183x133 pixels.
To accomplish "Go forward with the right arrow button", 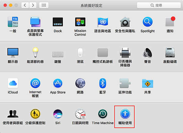I will [33, 5].
